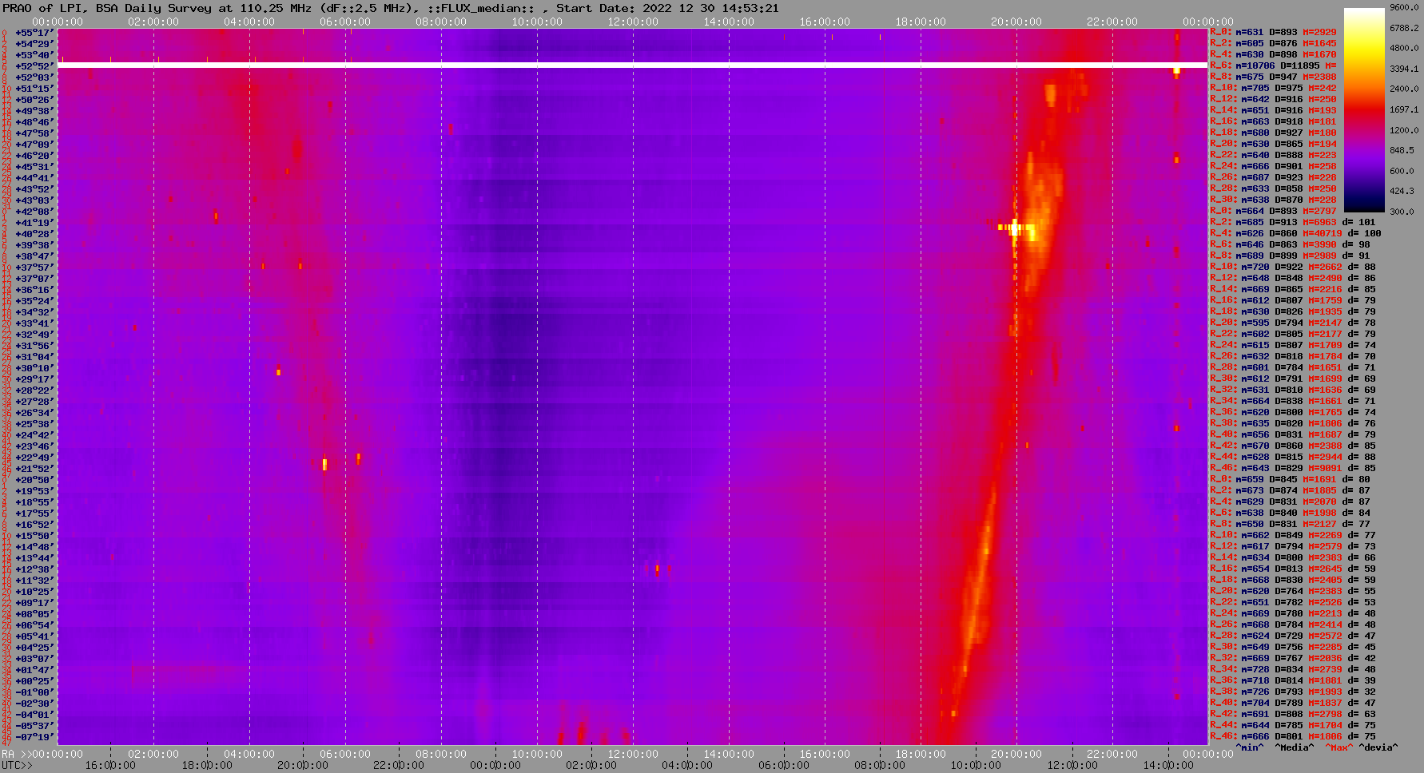The image size is (1424, 773).
Task: Select the +08°05' declination label
Action: [34, 614]
